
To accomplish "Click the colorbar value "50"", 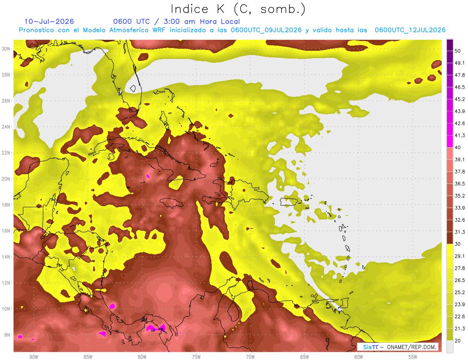I will [459, 51].
